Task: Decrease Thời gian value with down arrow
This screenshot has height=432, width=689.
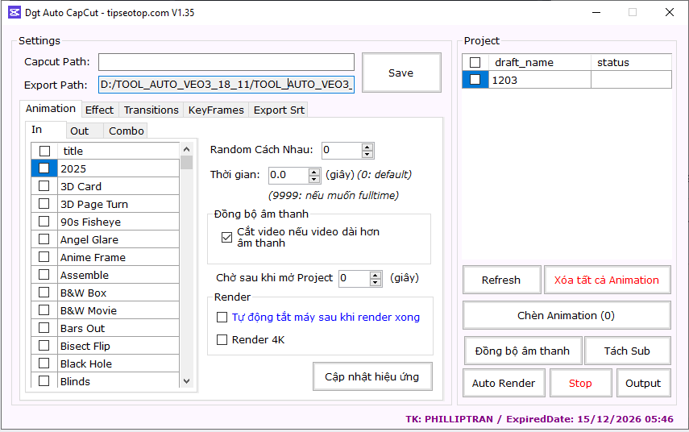Action: (x=313, y=179)
